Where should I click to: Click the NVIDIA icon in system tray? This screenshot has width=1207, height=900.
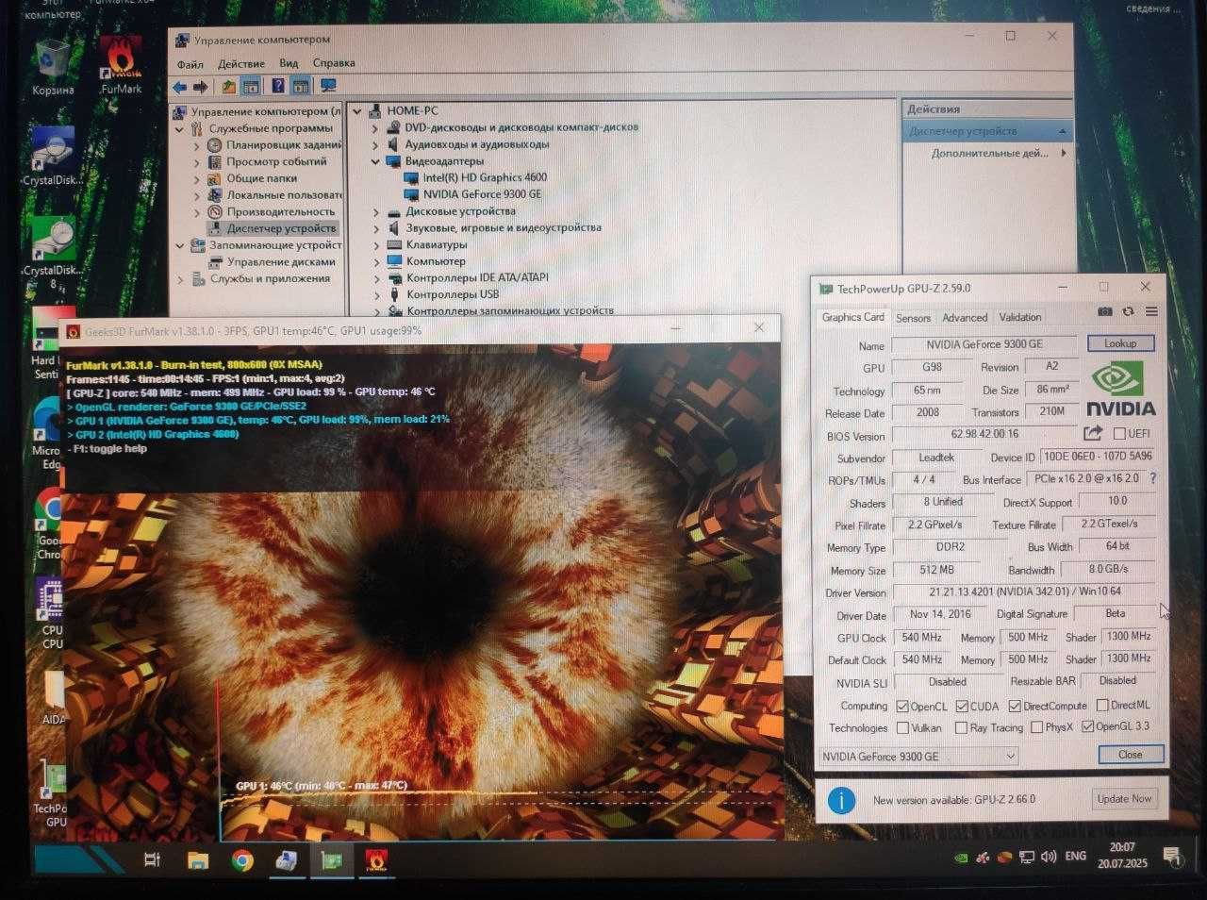pos(961,858)
